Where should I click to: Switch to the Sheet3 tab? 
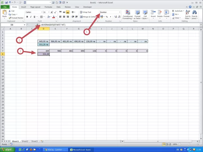coord(34,141)
